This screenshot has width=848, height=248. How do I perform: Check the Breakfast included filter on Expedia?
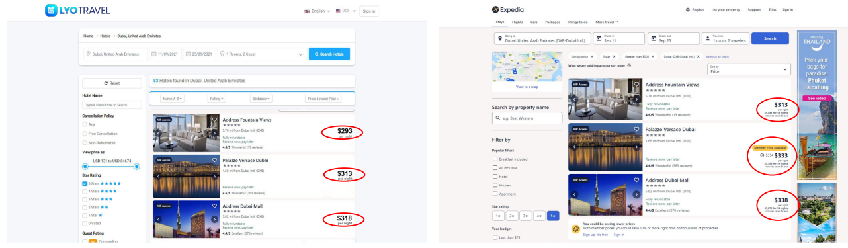[x=495, y=159]
